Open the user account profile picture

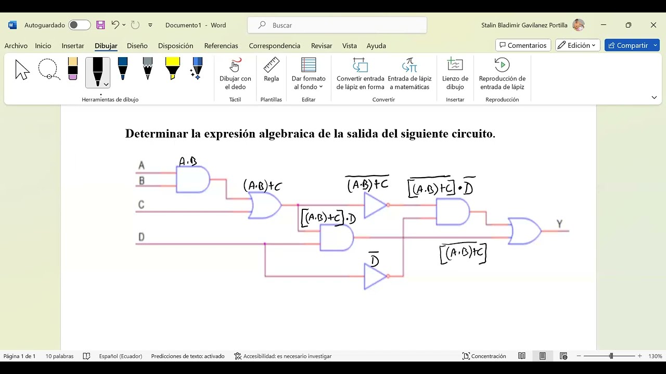pyautogui.click(x=578, y=25)
